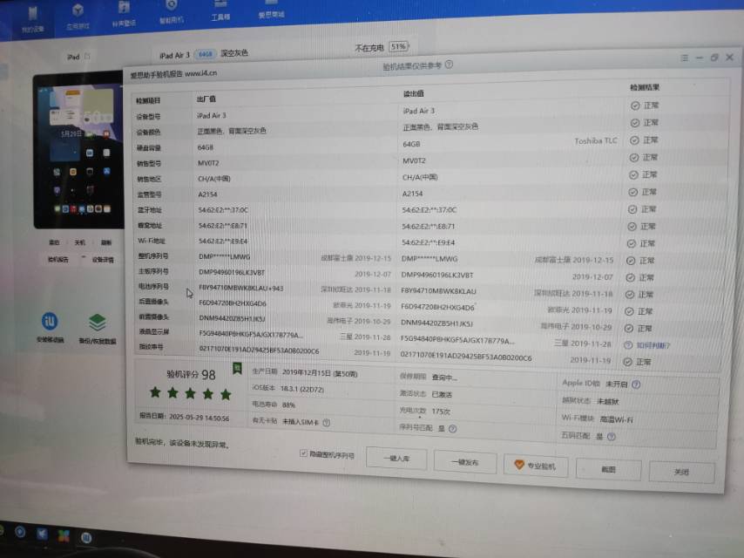
Task: Click the check icon in 设备型号 row
Action: point(635,105)
